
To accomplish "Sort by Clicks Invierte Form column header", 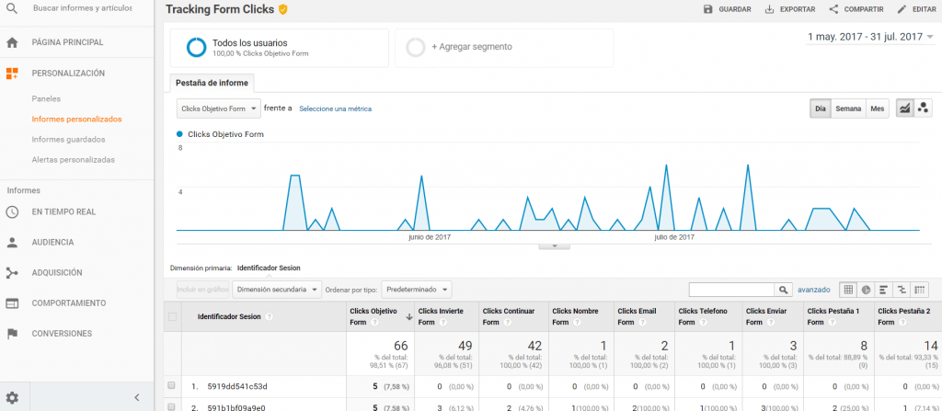I will tap(440, 316).
